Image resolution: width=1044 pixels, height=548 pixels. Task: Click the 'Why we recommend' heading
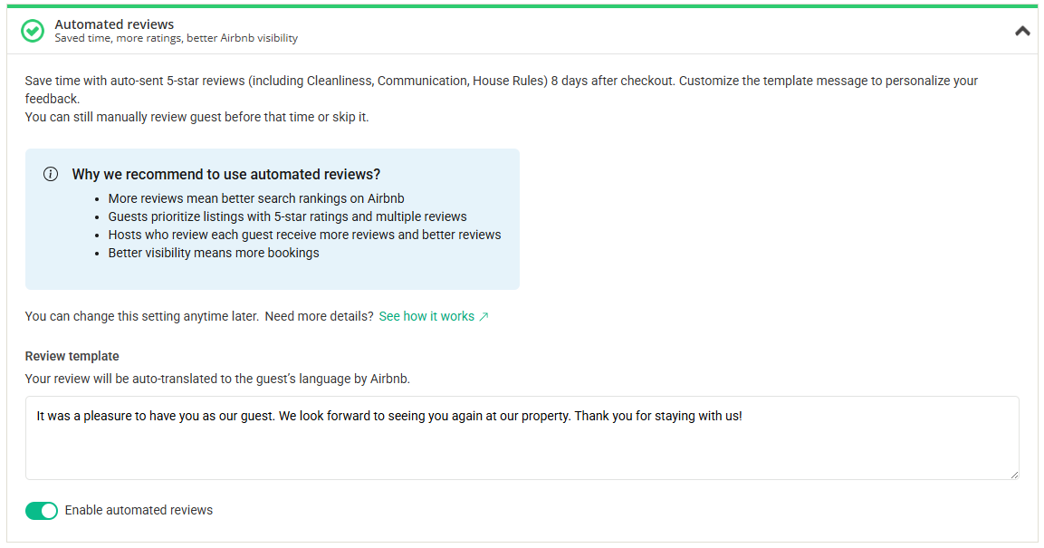pyautogui.click(x=225, y=174)
